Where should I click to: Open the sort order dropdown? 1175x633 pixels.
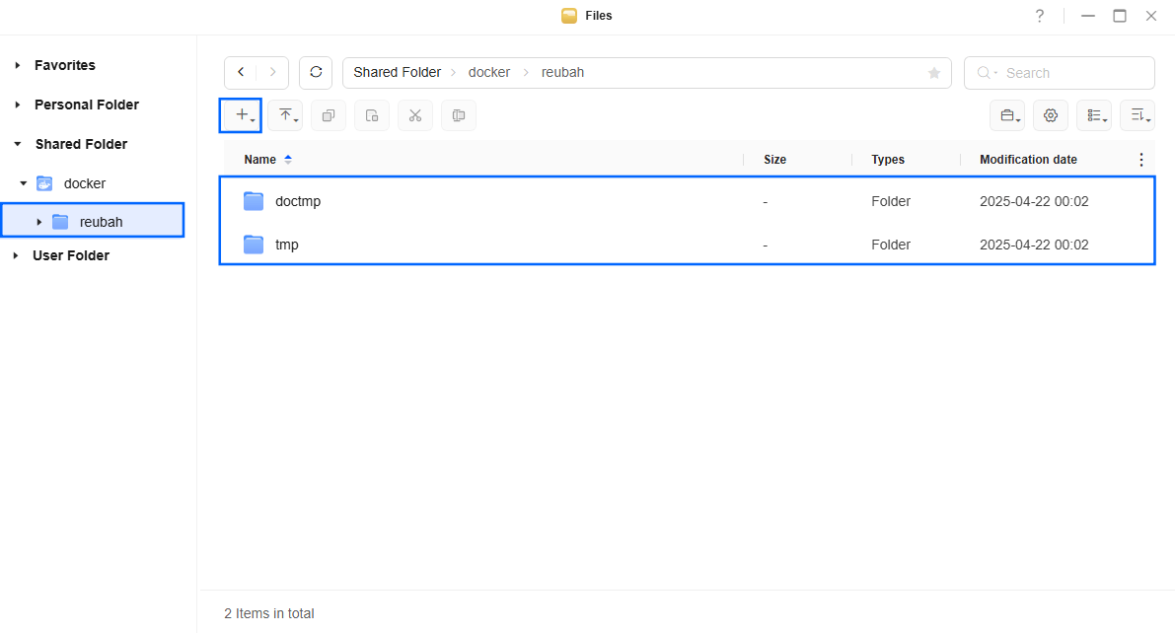(1138, 116)
